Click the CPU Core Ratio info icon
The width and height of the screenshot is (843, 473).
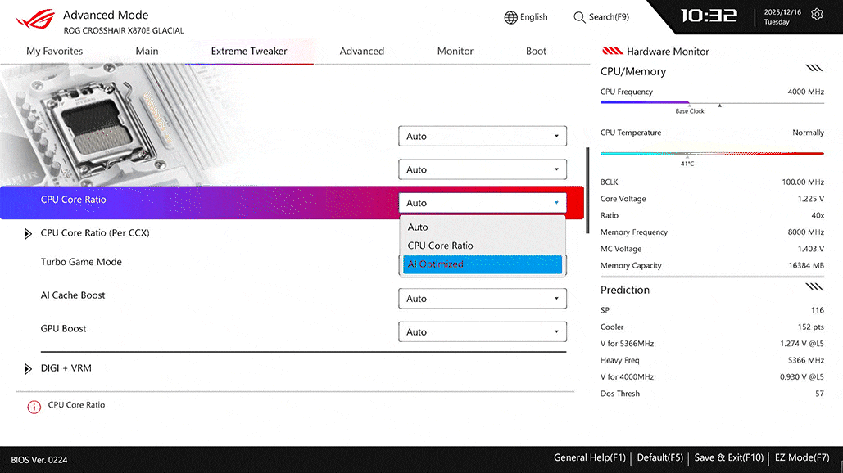34,407
